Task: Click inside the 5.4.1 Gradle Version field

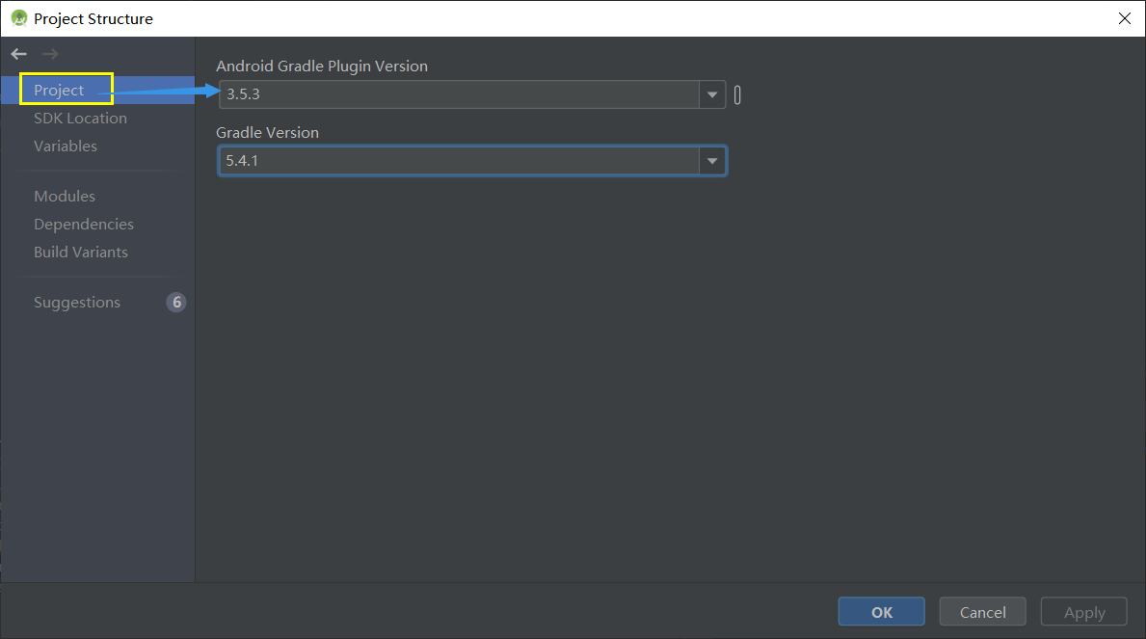Action: 434,160
